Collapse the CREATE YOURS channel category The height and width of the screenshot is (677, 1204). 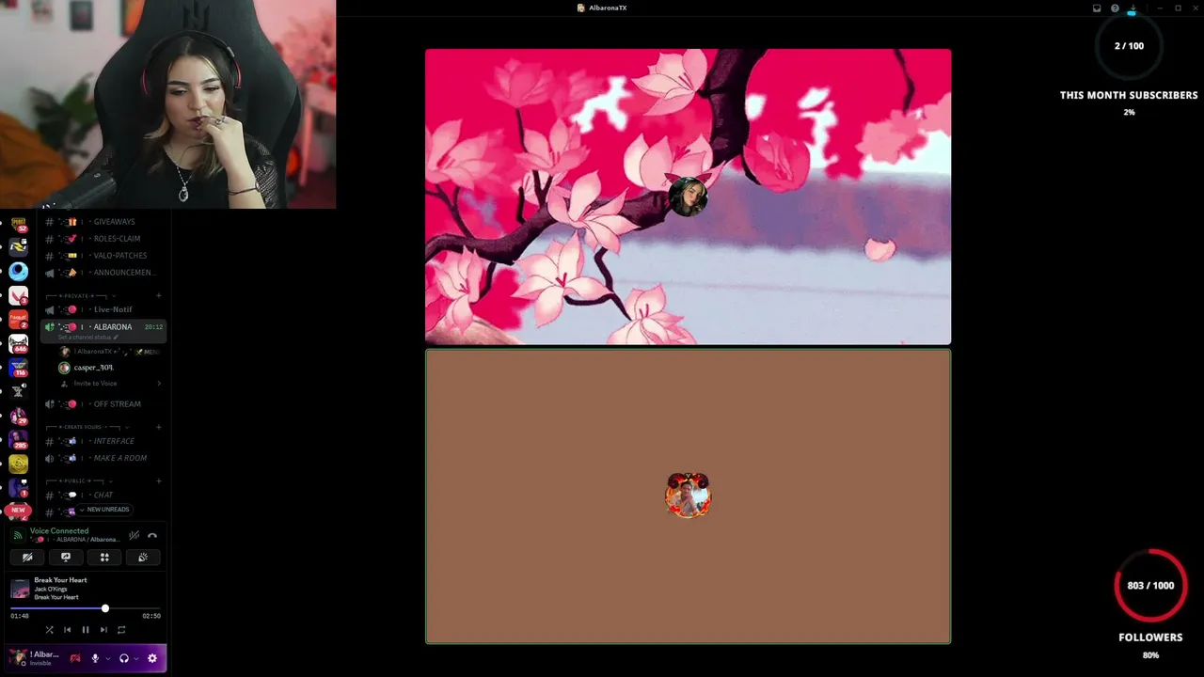coord(87,427)
